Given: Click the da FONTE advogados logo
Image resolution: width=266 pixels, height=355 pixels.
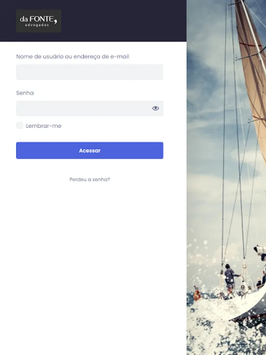Looking at the screenshot, I should point(39,21).
